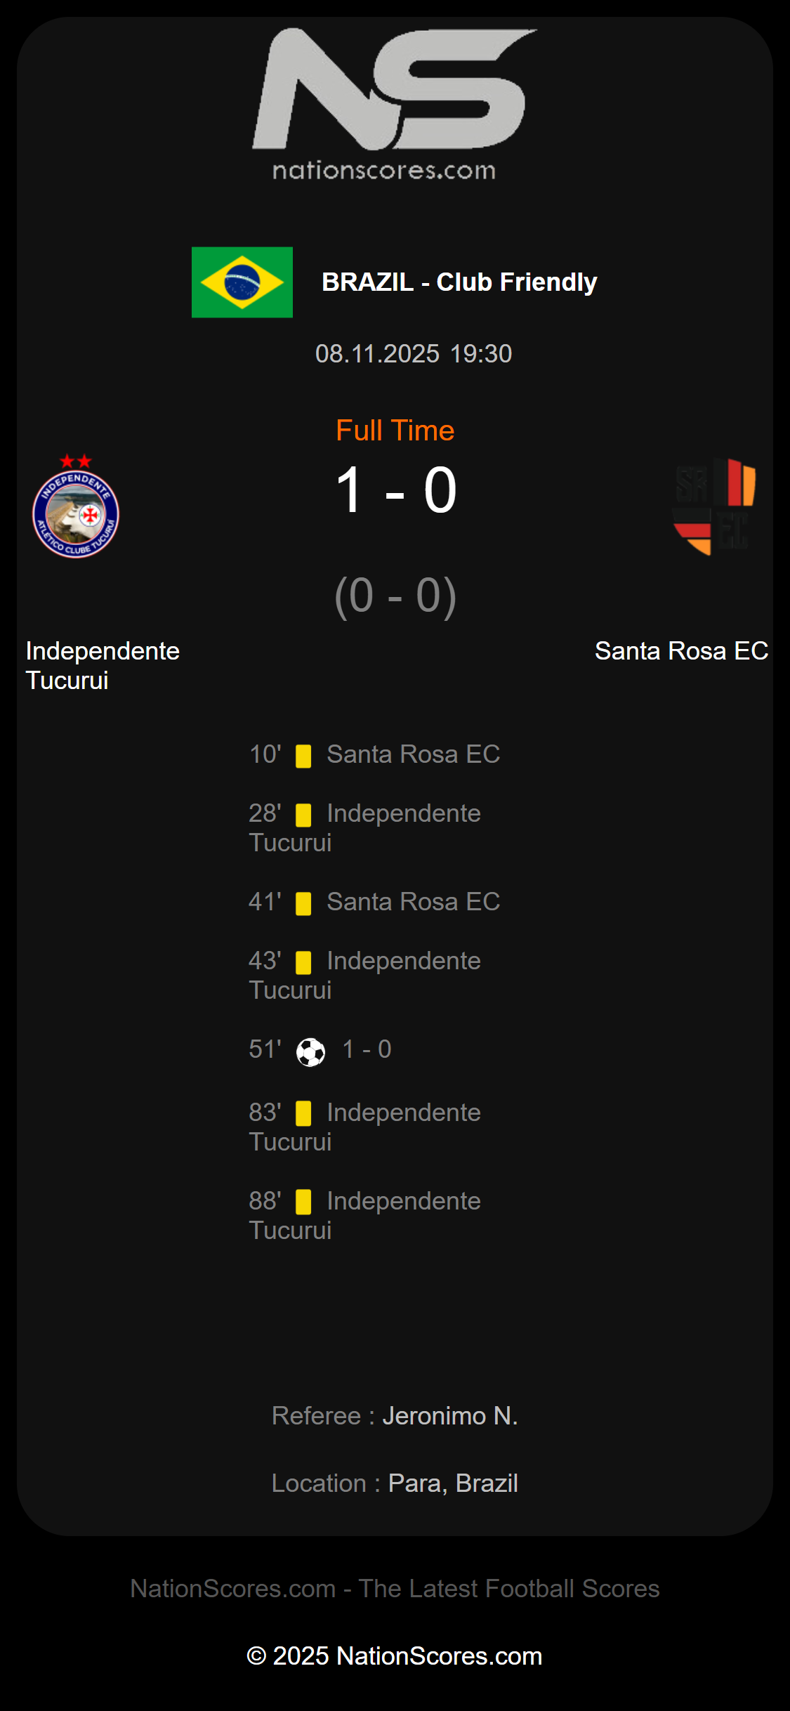Select the Independente Tucurui team name

tap(103, 665)
